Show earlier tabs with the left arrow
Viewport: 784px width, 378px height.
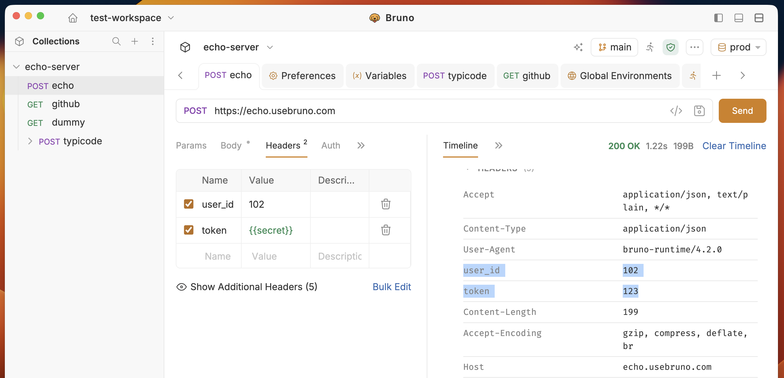point(180,75)
